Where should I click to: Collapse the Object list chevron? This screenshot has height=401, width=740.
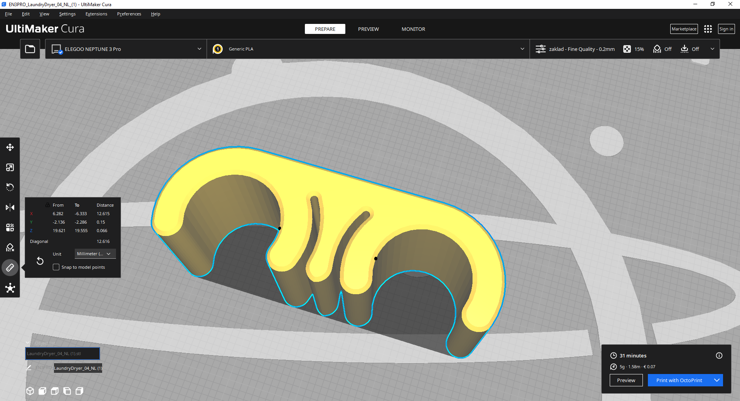(28, 343)
